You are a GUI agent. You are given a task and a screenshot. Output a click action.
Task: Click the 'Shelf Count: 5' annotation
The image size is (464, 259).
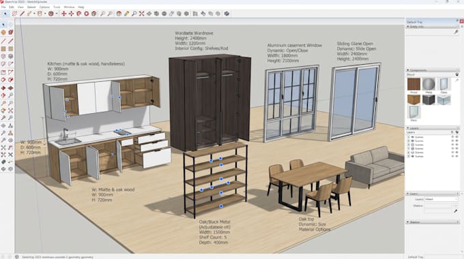(213, 237)
